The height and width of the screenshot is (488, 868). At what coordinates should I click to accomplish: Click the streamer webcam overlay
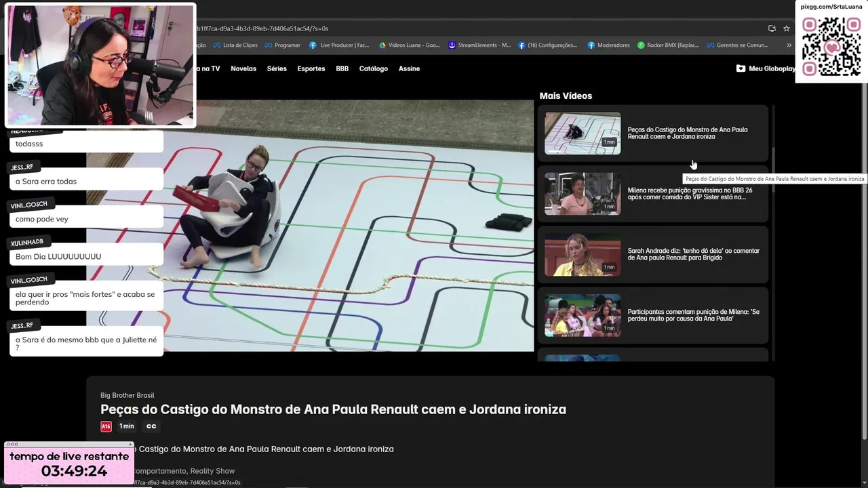coord(100,65)
